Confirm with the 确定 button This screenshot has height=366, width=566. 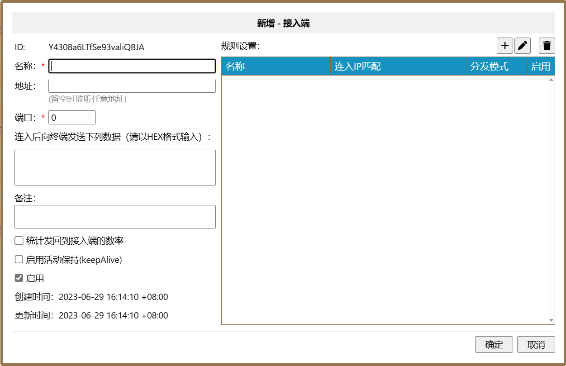coord(494,345)
